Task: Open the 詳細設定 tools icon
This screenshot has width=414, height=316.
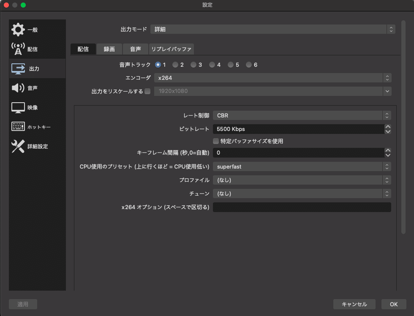Action: [18, 146]
